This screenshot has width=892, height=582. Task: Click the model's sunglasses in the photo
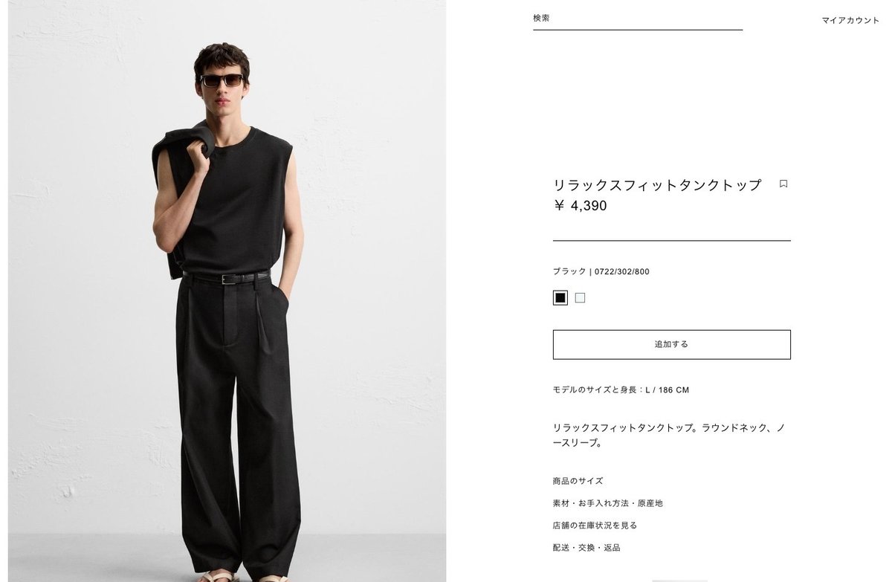[x=222, y=80]
